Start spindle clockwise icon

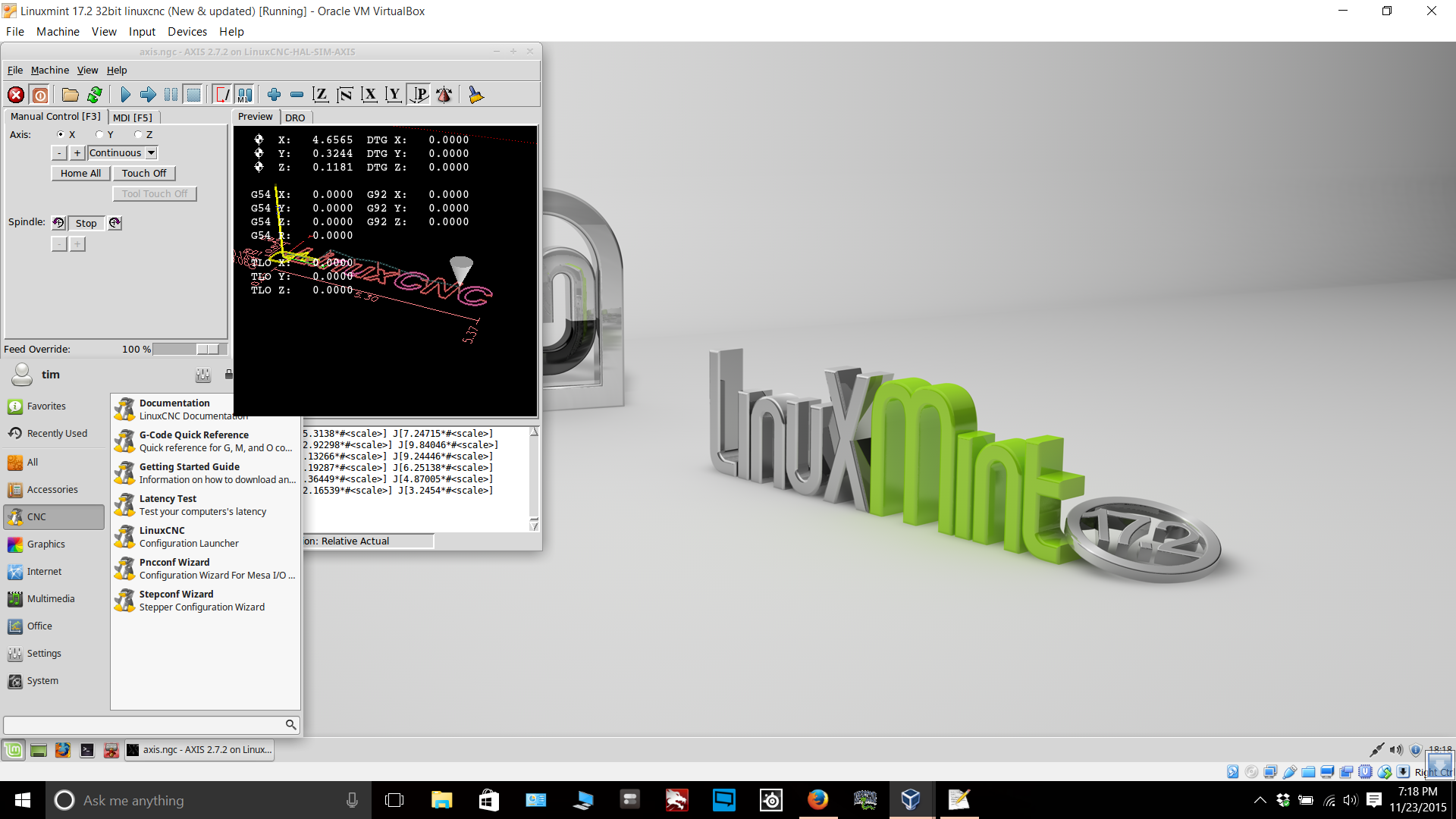(x=115, y=223)
